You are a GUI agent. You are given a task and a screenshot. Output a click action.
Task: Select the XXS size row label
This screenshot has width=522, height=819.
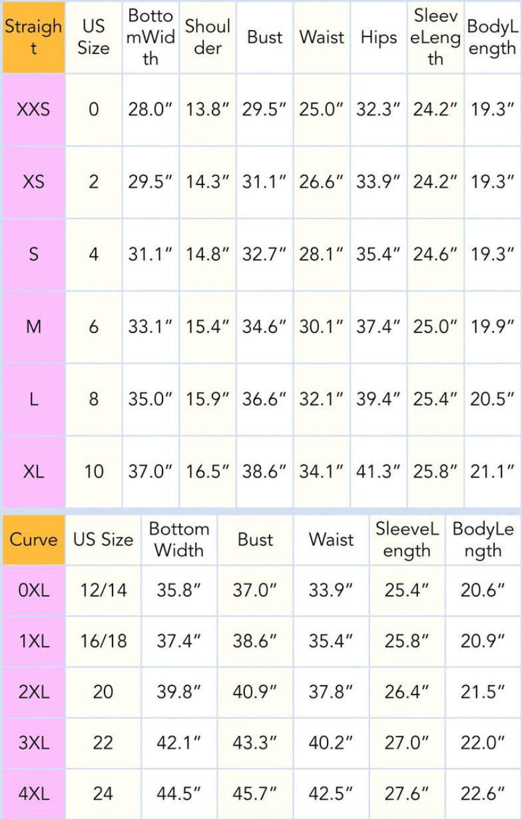point(33,109)
